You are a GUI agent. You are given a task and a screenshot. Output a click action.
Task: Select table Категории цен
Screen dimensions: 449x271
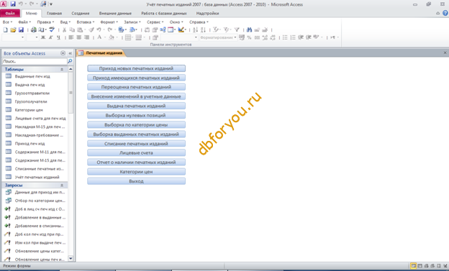coord(29,110)
